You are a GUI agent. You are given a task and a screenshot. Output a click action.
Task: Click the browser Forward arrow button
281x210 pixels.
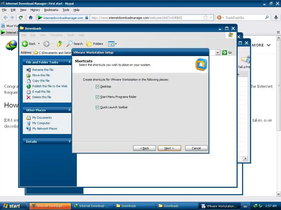point(12,17)
